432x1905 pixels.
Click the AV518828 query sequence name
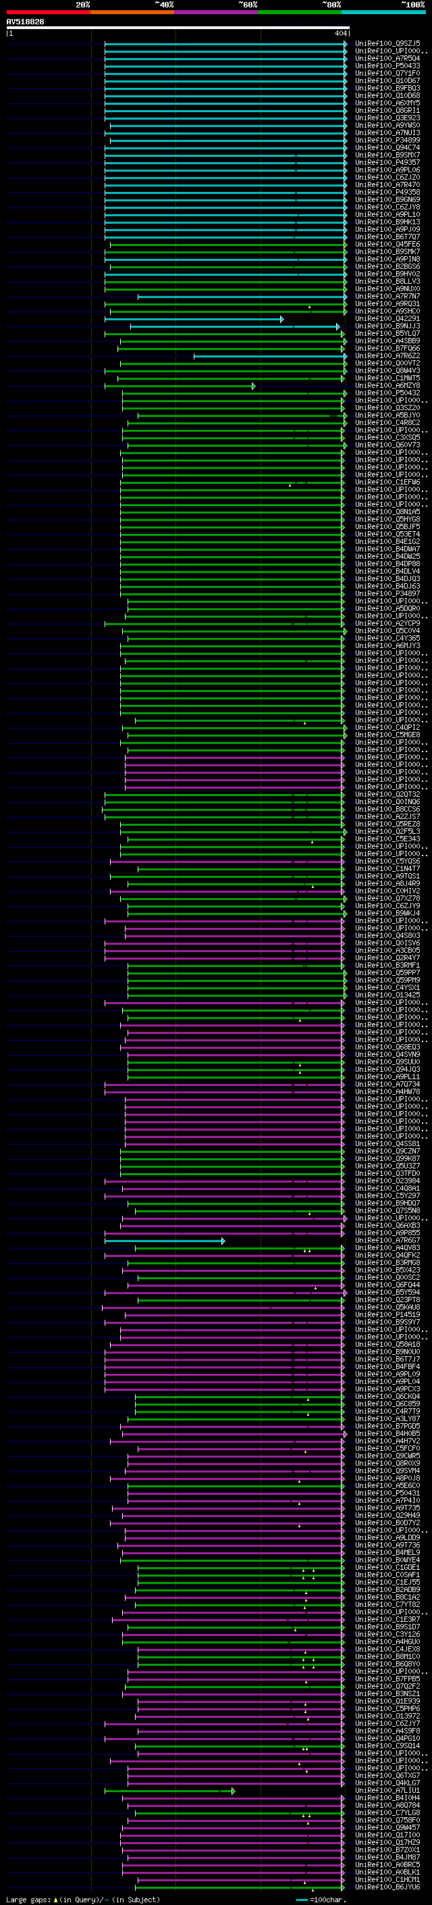(25, 22)
